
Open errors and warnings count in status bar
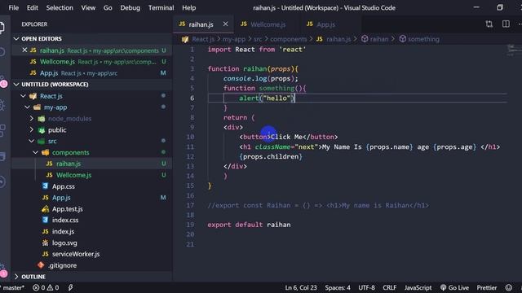tap(46, 287)
